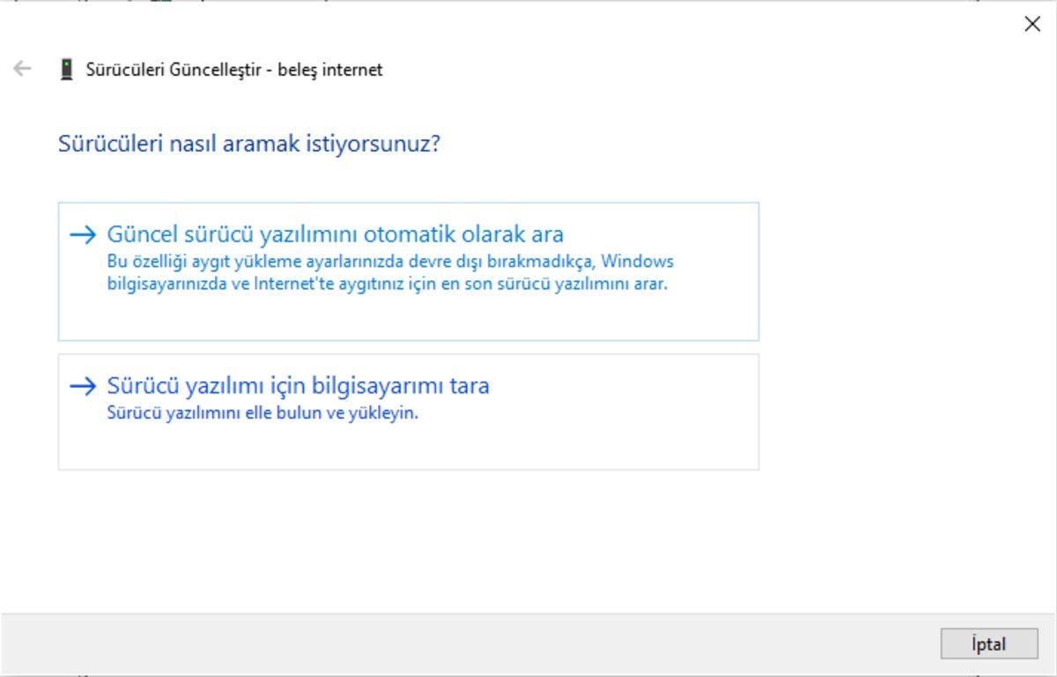
Task: Click the wizard title 'Sürücüleri Güncelleştir - beleş internet'
Action: click(233, 69)
